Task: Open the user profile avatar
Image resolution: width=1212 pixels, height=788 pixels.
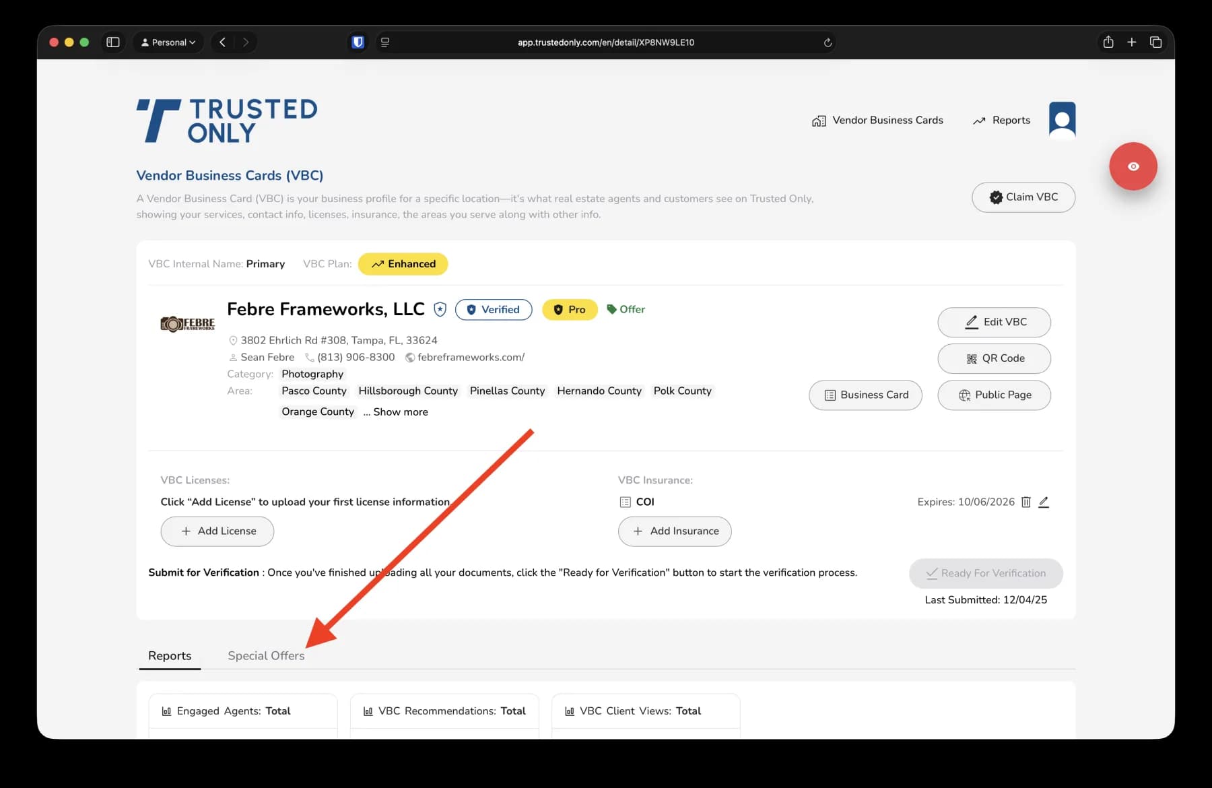Action: click(1063, 120)
